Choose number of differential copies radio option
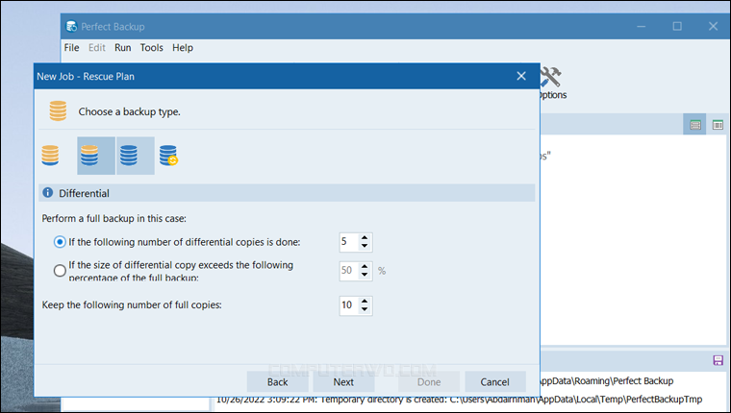Viewport: 731px width, 413px height. pos(60,242)
